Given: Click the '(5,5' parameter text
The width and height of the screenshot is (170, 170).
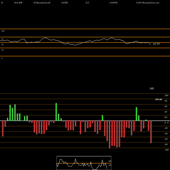Looking at the screenshot, I should (87, 3).
